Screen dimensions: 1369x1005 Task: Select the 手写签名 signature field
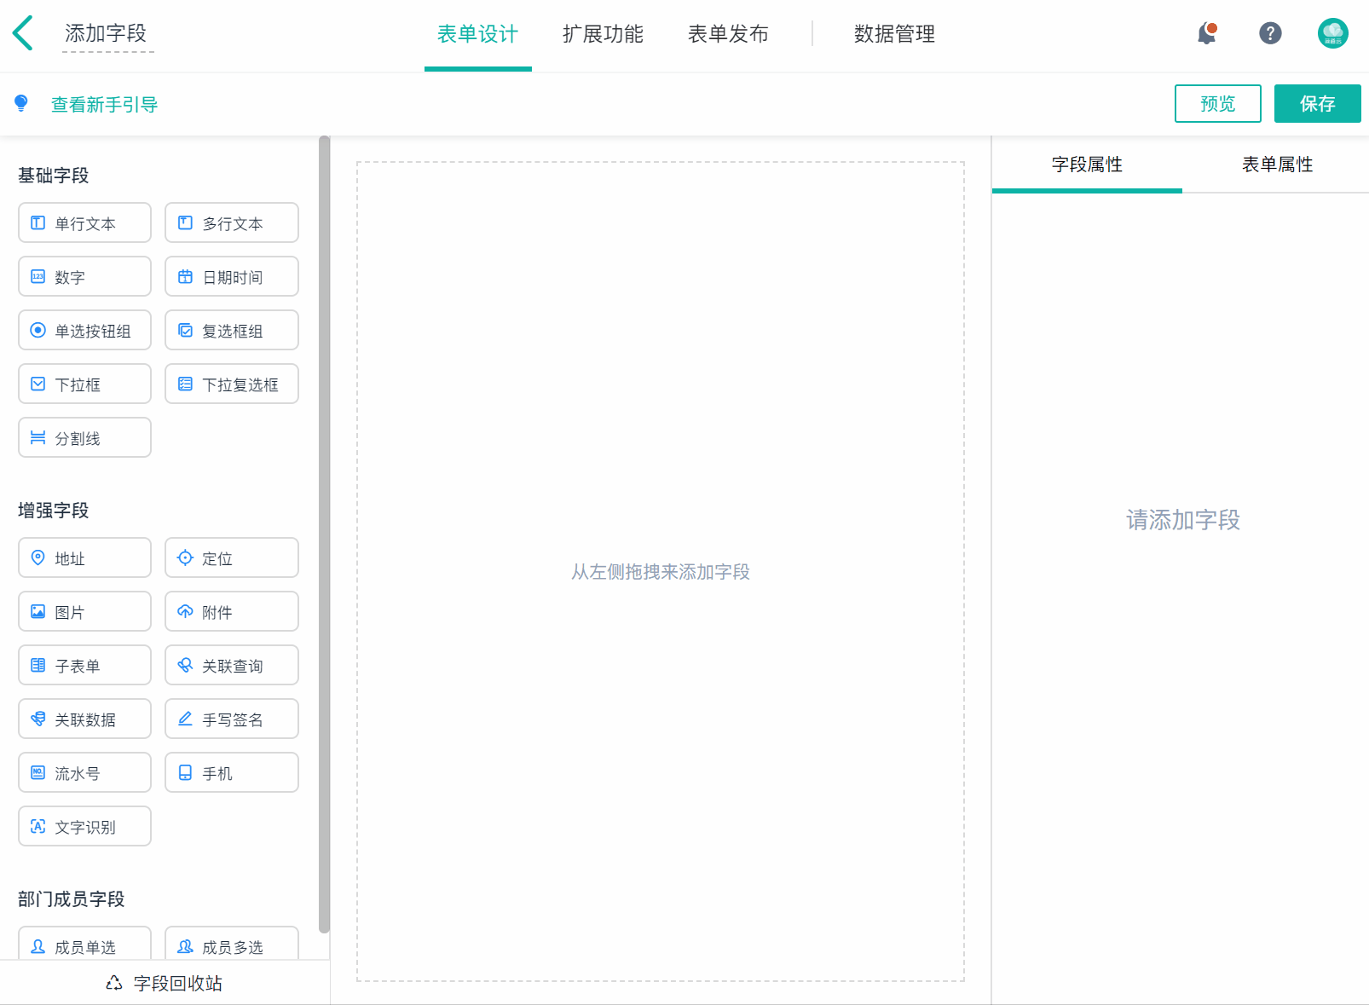[x=231, y=719]
